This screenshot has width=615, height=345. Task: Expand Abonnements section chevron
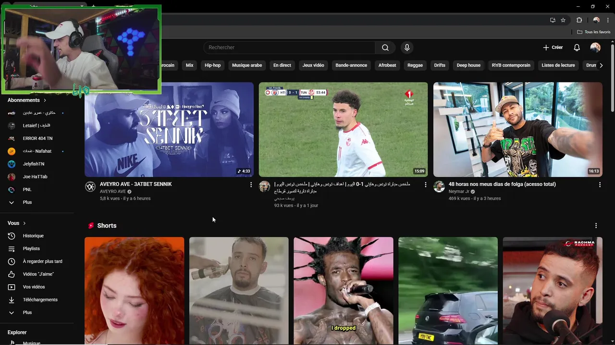tap(45, 101)
